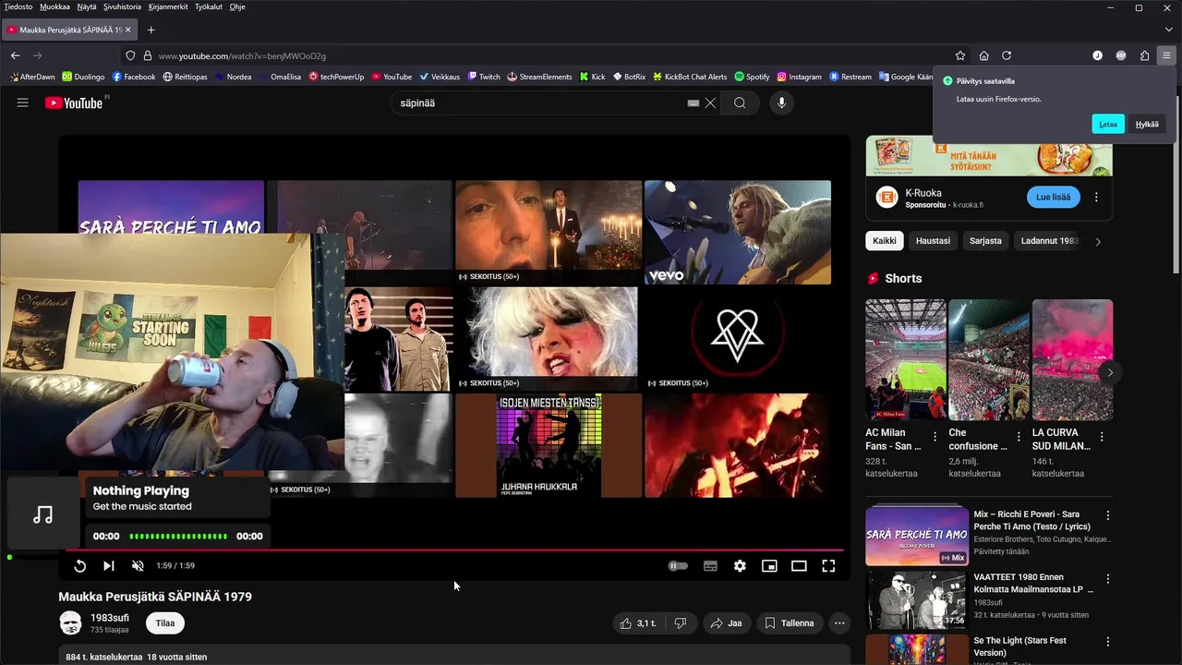The width and height of the screenshot is (1182, 665).
Task: Open the AC Milan Fans short
Action: 906,359
